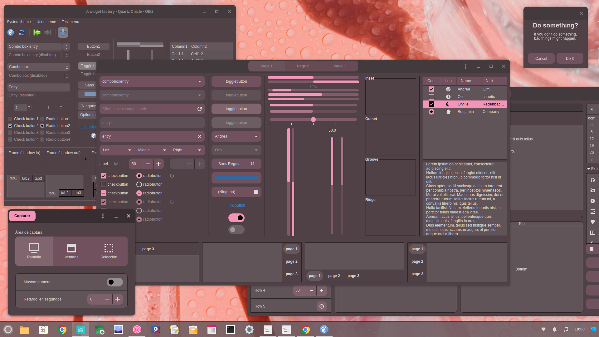Screen dimensions: 599x337
Task: Open the terminal icon in the taskbar
Action: click(231, 330)
